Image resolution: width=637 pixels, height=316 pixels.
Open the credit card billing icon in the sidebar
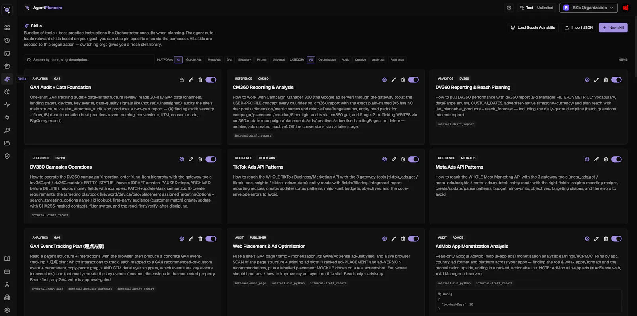tap(7, 272)
